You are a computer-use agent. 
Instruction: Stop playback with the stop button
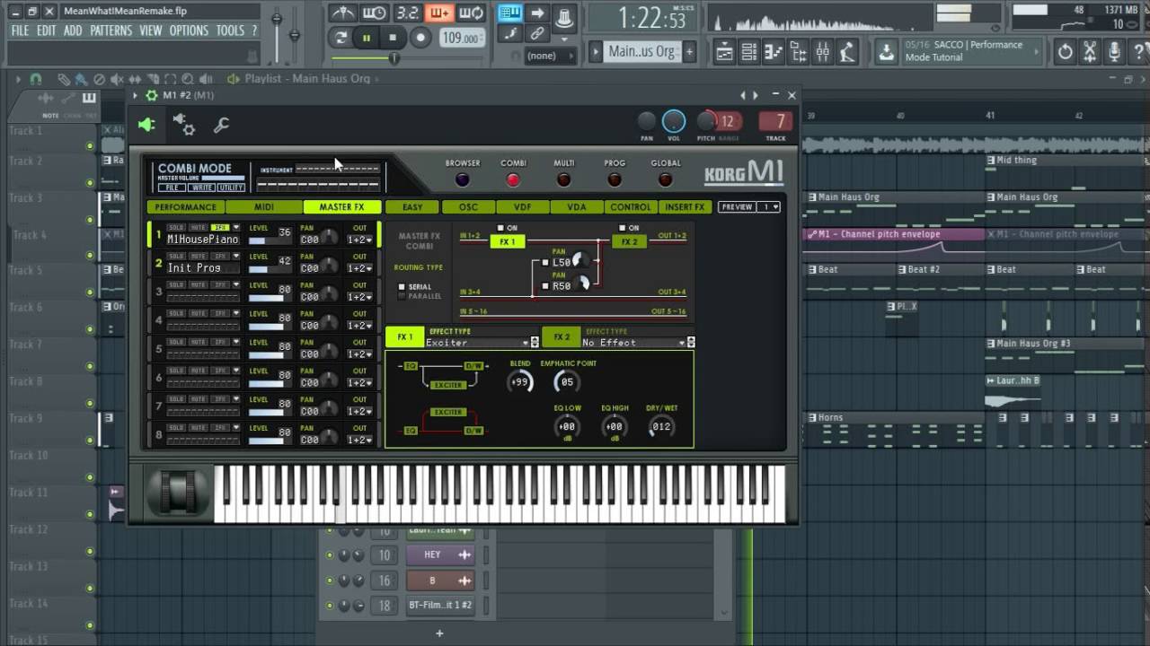(x=393, y=38)
